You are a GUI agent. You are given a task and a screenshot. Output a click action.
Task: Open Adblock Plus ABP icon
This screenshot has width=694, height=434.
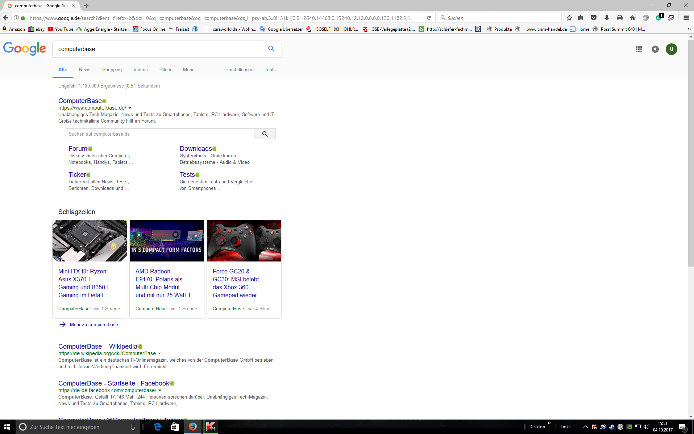(x=646, y=18)
